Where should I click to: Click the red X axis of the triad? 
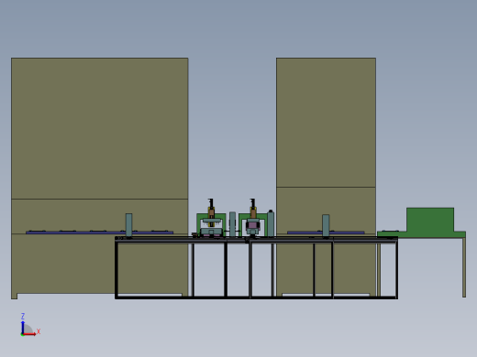tap(29, 334)
